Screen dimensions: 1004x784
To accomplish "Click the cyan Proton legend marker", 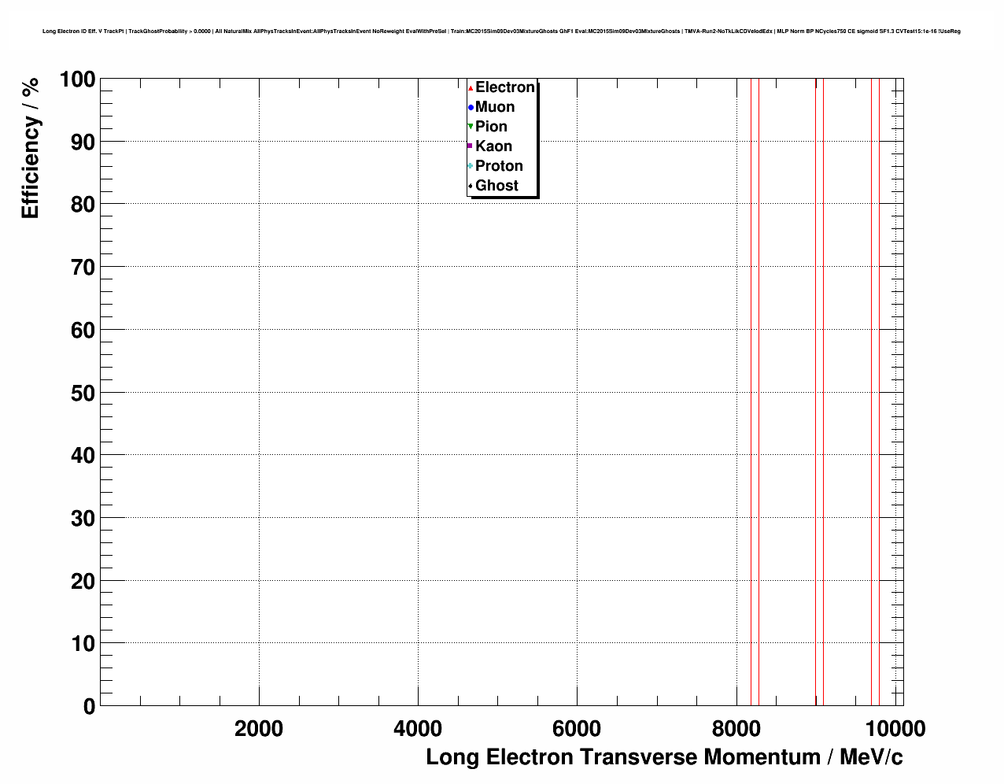I will 471,166.
